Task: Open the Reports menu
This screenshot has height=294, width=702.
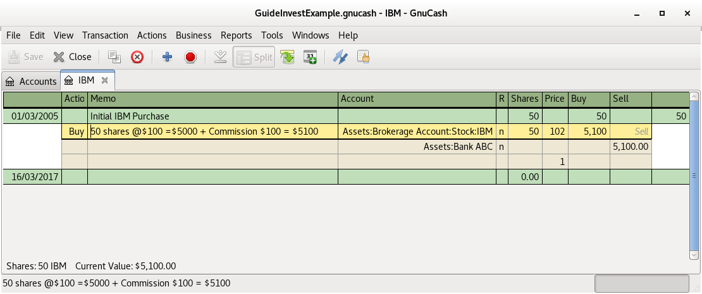Action: 236,35
